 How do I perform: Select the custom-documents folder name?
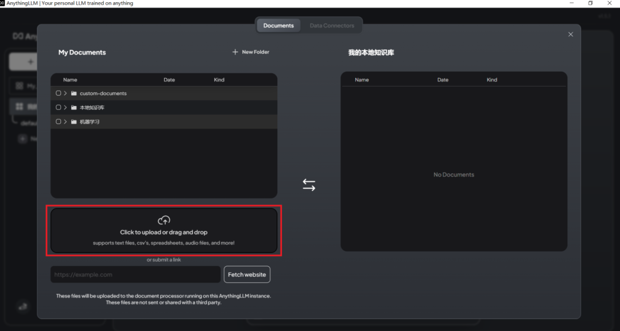103,93
